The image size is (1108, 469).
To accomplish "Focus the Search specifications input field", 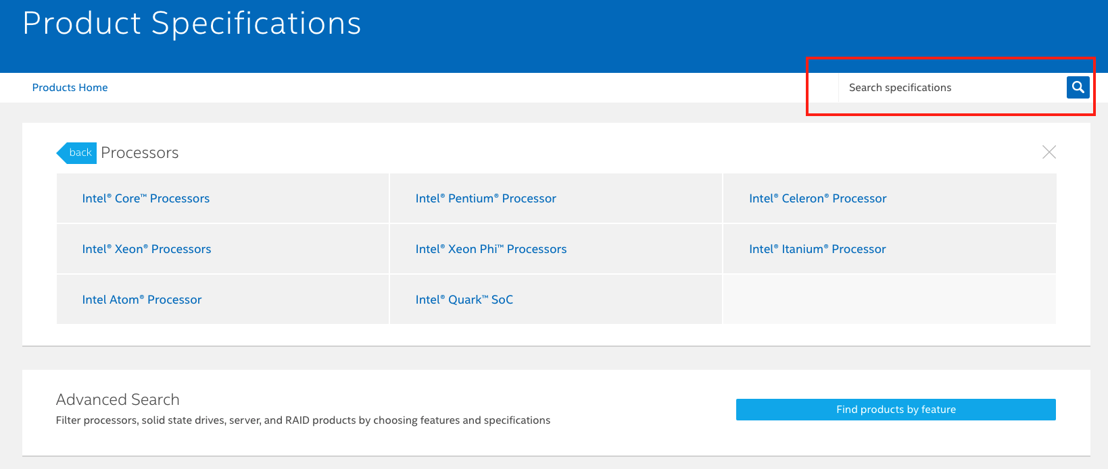I will point(952,88).
